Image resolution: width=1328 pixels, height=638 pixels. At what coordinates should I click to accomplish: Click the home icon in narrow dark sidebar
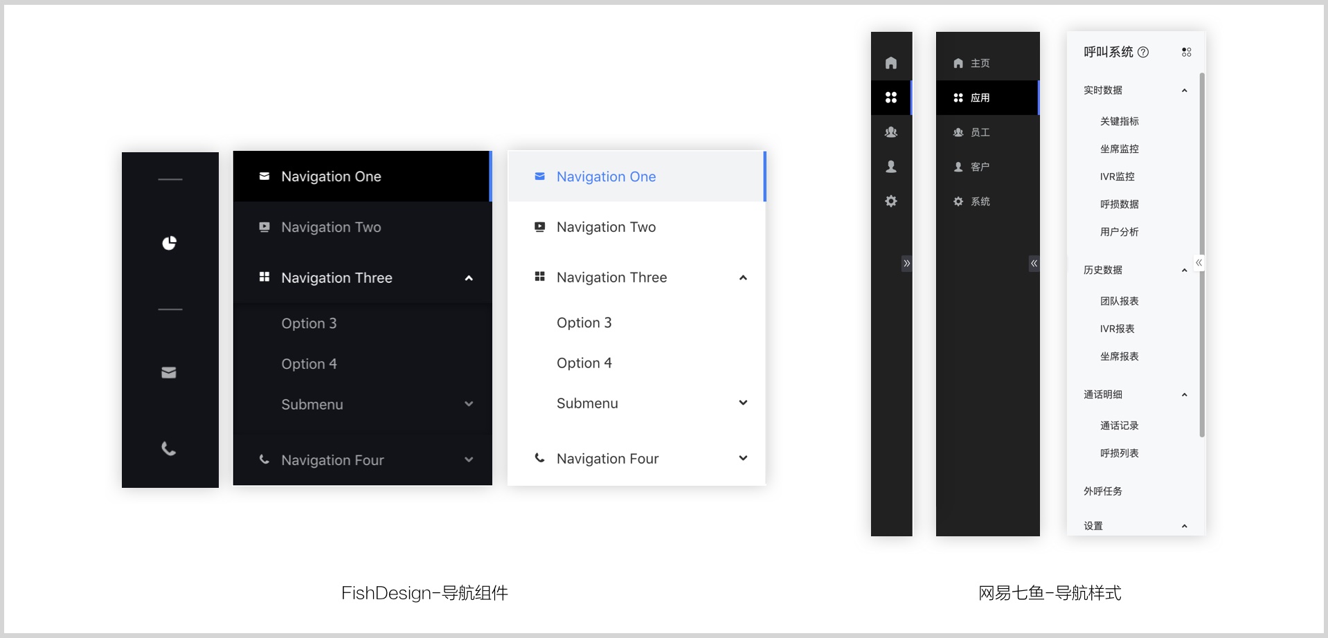(x=891, y=63)
